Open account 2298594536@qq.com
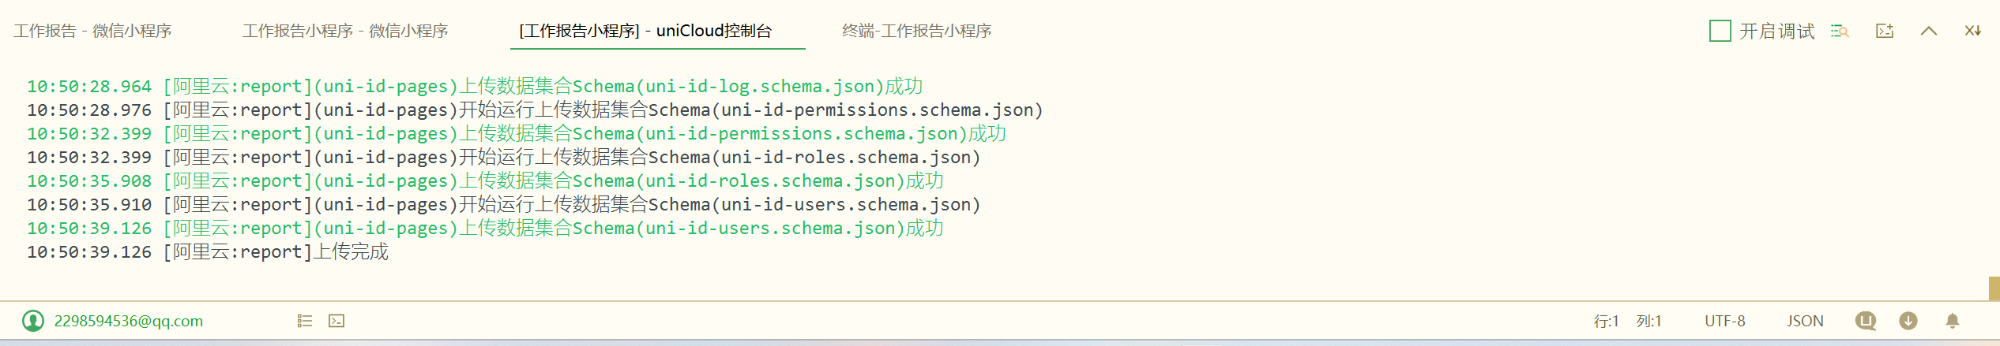2000x346 pixels. point(128,321)
